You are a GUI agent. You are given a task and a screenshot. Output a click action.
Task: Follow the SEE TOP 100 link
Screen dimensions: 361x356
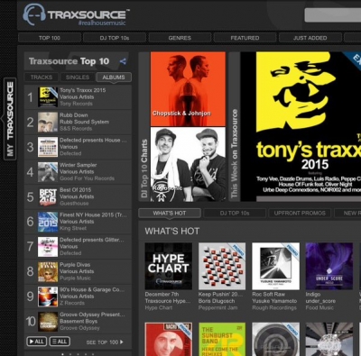tap(105, 342)
